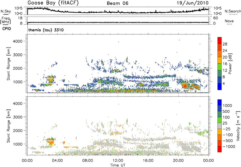Click the '100' label on Velocity color bar
This screenshot has width=241, height=167.
tap(226, 117)
